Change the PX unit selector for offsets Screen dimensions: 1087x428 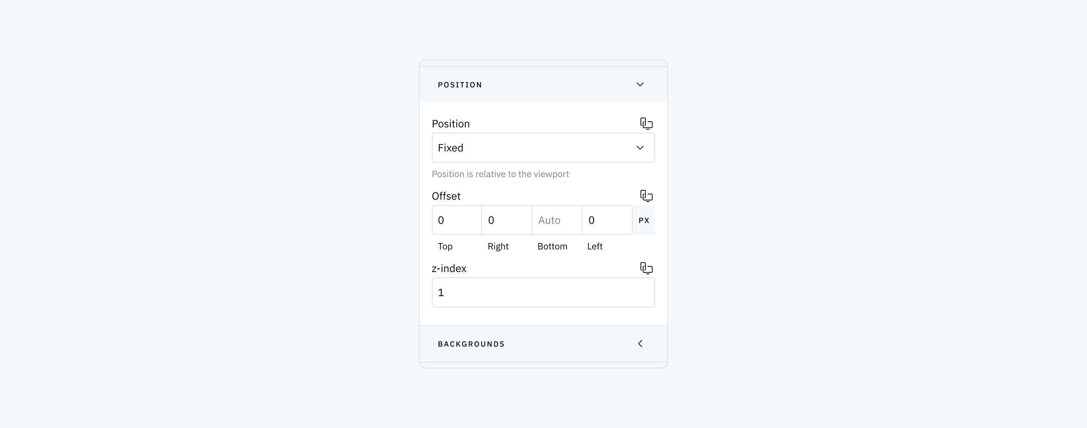[644, 220]
